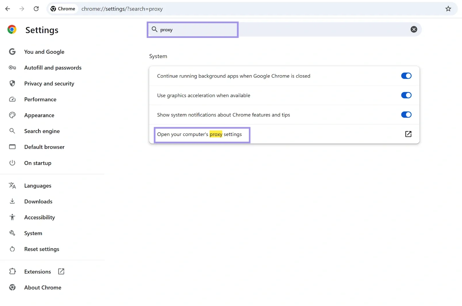This screenshot has width=462, height=306.
Task: Disable system notifications about Chrome features
Action: click(x=406, y=114)
